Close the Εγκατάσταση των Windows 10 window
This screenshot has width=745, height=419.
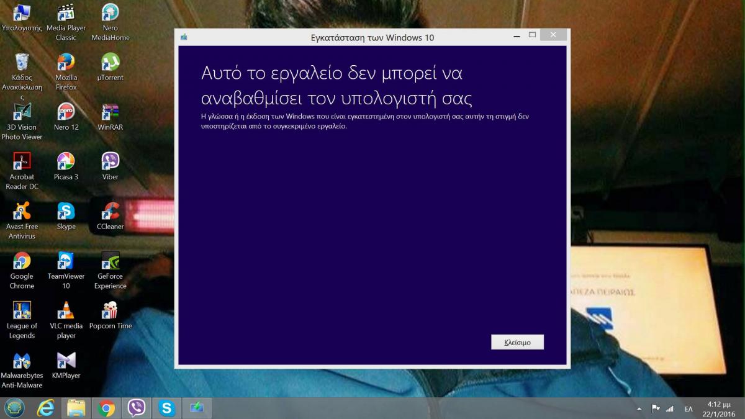pyautogui.click(x=553, y=35)
